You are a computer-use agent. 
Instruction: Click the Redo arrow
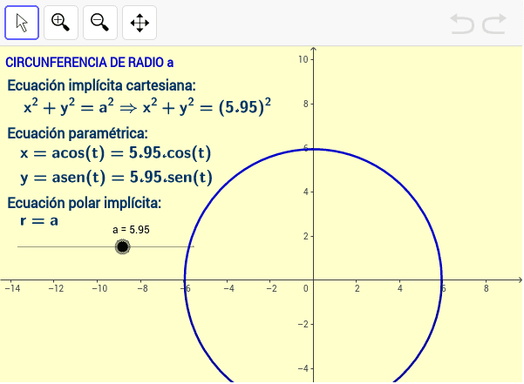tap(494, 24)
